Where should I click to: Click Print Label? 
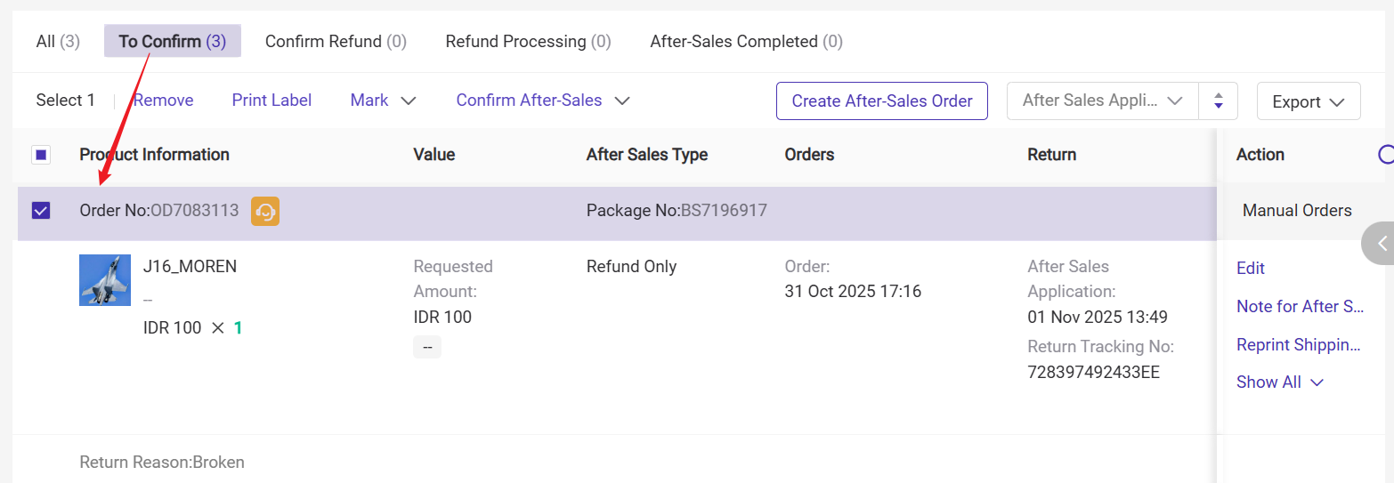(272, 101)
